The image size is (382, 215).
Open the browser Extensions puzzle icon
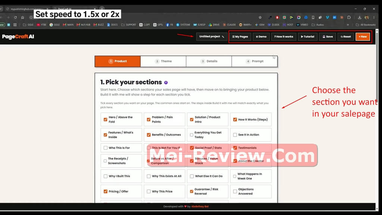[x=349, y=18]
